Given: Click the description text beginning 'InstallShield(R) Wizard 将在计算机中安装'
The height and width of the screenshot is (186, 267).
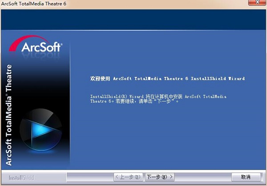Looking at the screenshot, I should [x=158, y=99].
